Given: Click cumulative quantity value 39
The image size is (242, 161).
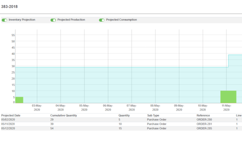Looking at the screenshot, I should [x=52, y=124].
